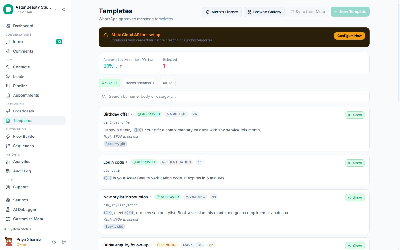Click the otp_login template identifier
This screenshot has height=250, width=400.
(112, 171)
